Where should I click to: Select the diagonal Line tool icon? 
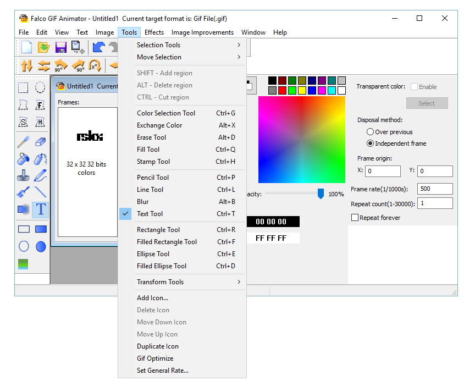pyautogui.click(x=41, y=192)
